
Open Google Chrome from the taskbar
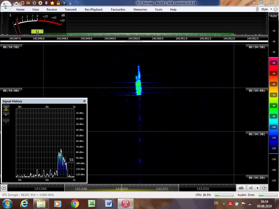coord(75,204)
